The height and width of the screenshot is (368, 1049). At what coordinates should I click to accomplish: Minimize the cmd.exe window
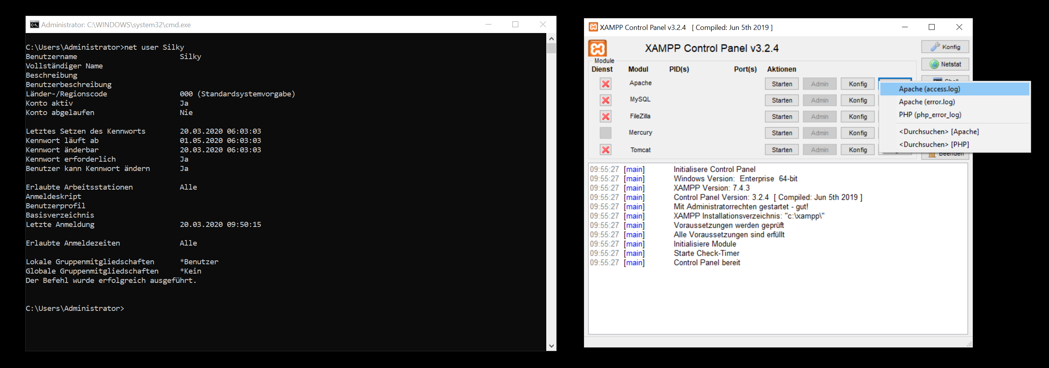[x=489, y=24]
